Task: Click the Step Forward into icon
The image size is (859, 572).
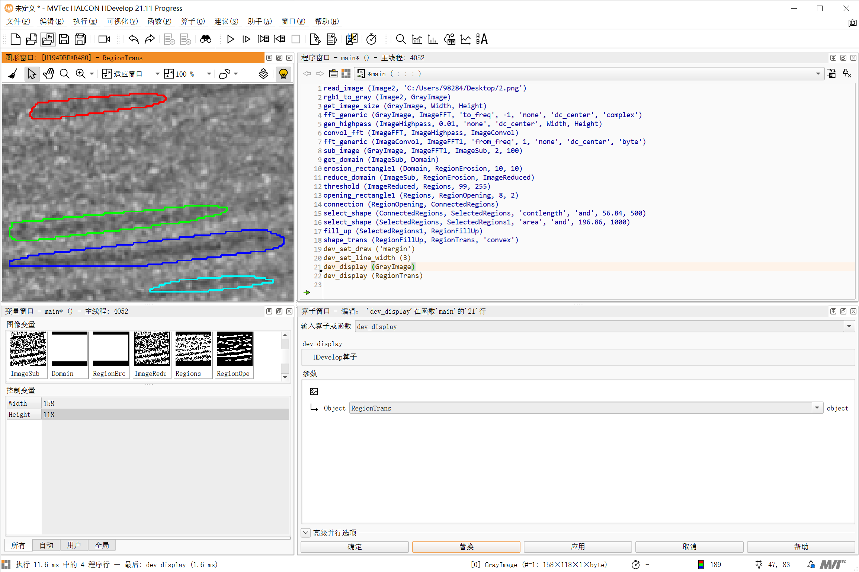Action: point(263,39)
